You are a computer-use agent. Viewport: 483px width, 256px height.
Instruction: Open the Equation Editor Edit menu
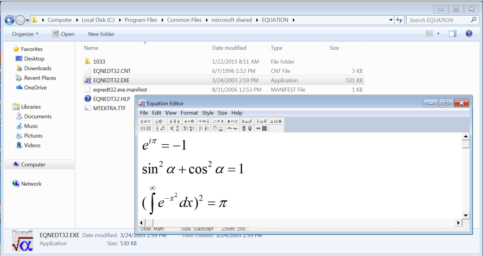pyautogui.click(x=156, y=113)
